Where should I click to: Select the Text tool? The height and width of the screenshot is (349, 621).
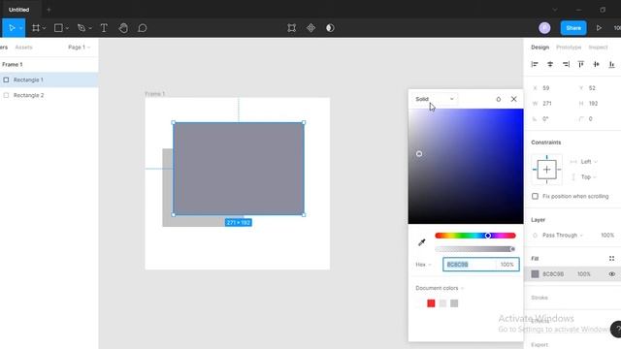pyautogui.click(x=104, y=28)
